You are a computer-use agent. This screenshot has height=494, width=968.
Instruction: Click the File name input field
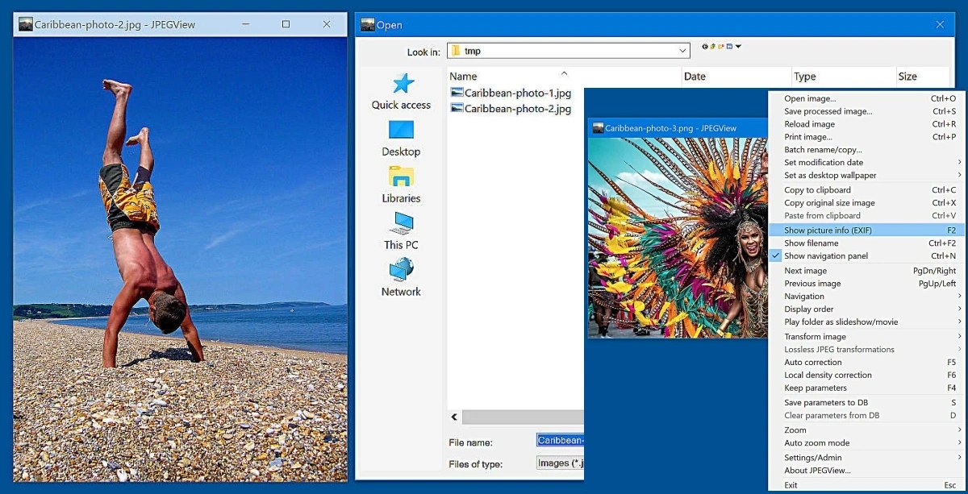pos(560,441)
